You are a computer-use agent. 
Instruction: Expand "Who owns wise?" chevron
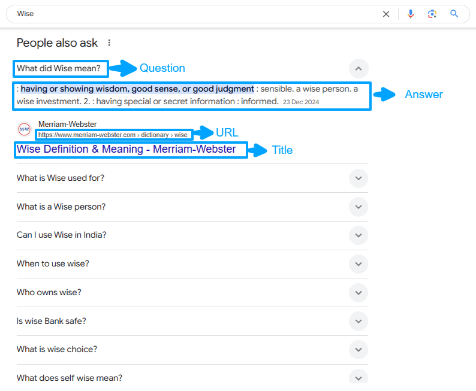click(x=358, y=292)
